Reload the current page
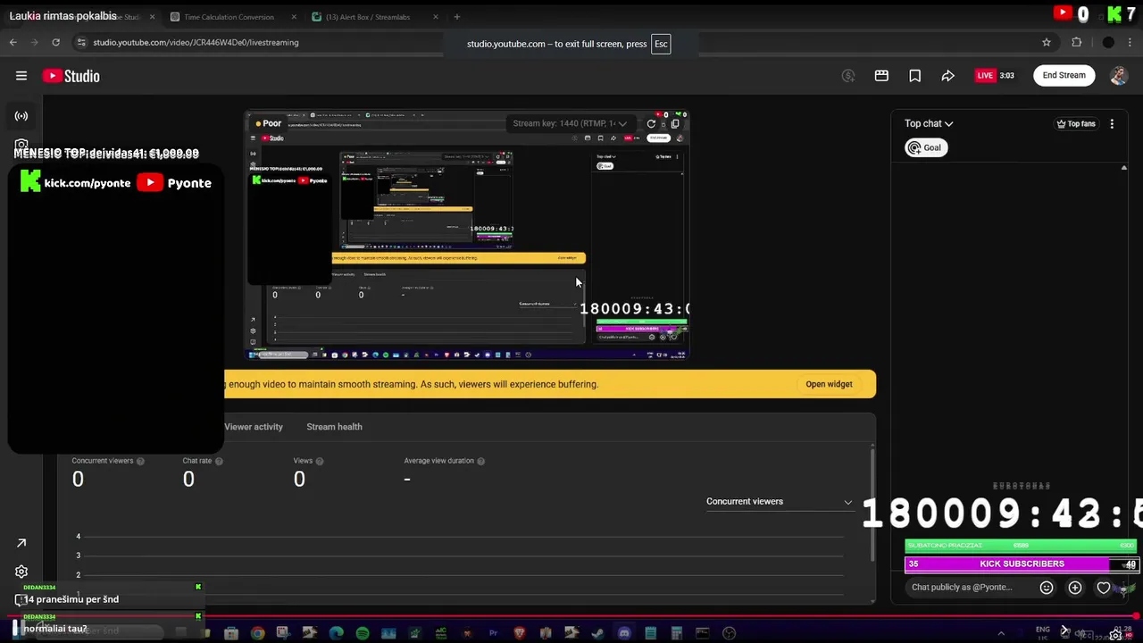1143x643 pixels. [x=55, y=42]
